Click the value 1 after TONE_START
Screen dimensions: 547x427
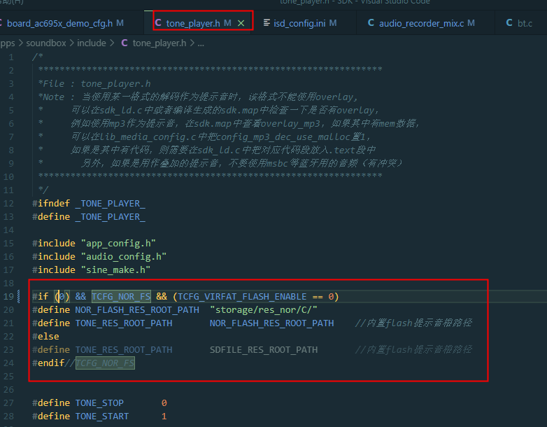coord(164,416)
